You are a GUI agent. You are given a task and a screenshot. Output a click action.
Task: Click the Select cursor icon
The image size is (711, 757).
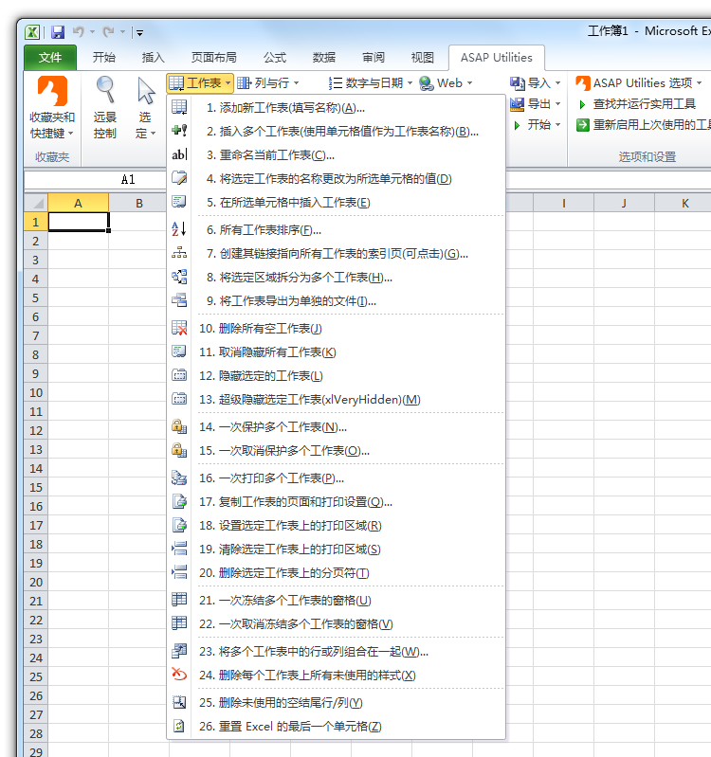pyautogui.click(x=145, y=91)
